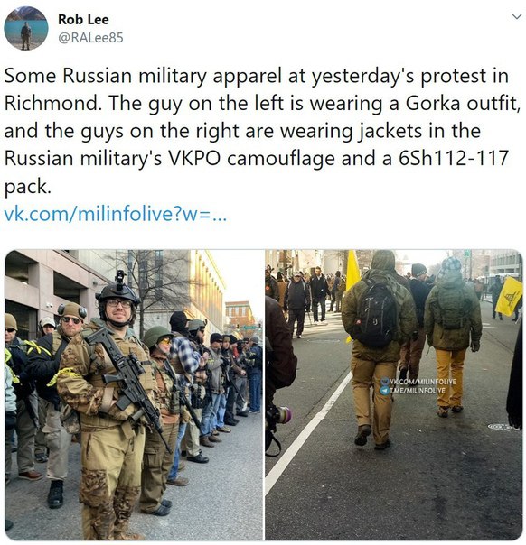526x545 pixels.
Task: Follow the vk.com/milinfolive link
Action: coord(115,214)
